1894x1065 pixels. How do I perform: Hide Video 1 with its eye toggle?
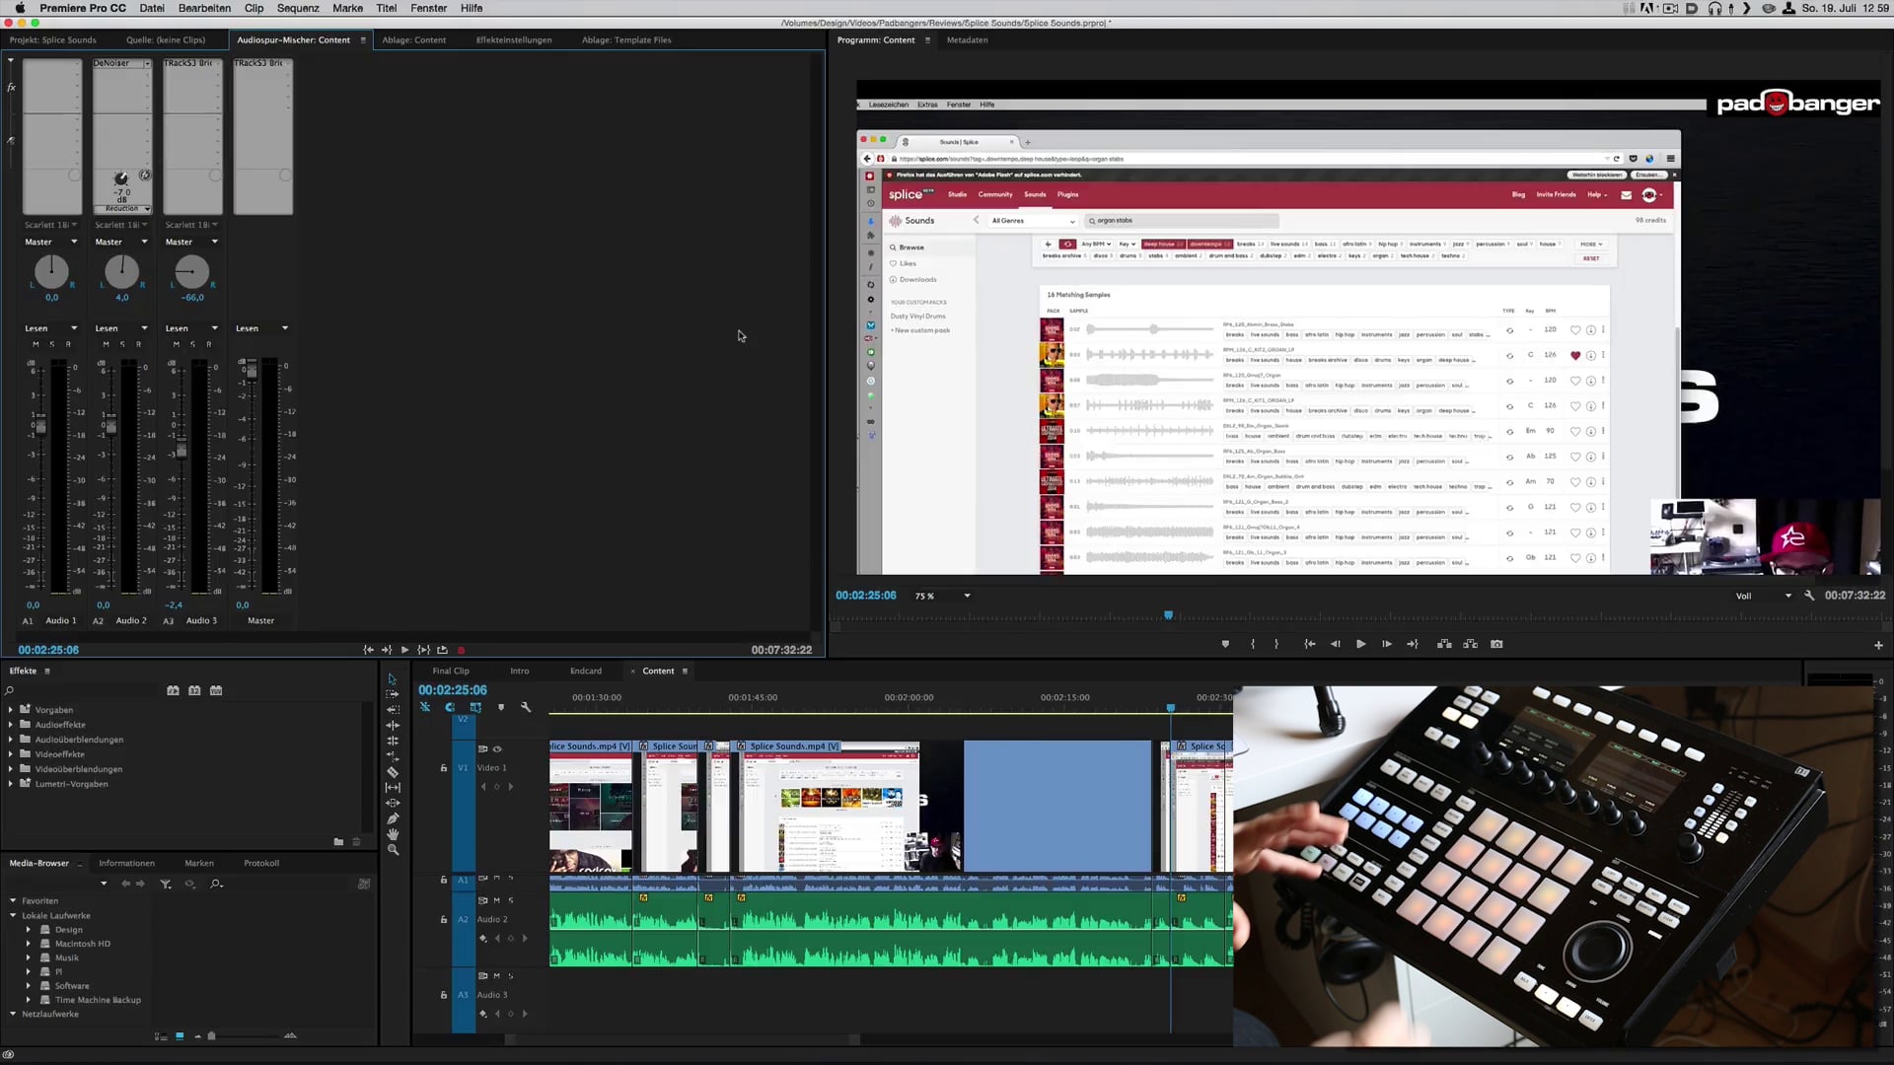tap(497, 749)
